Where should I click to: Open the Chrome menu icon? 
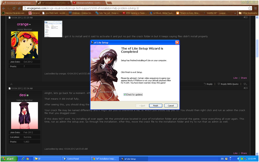tap(255, 8)
